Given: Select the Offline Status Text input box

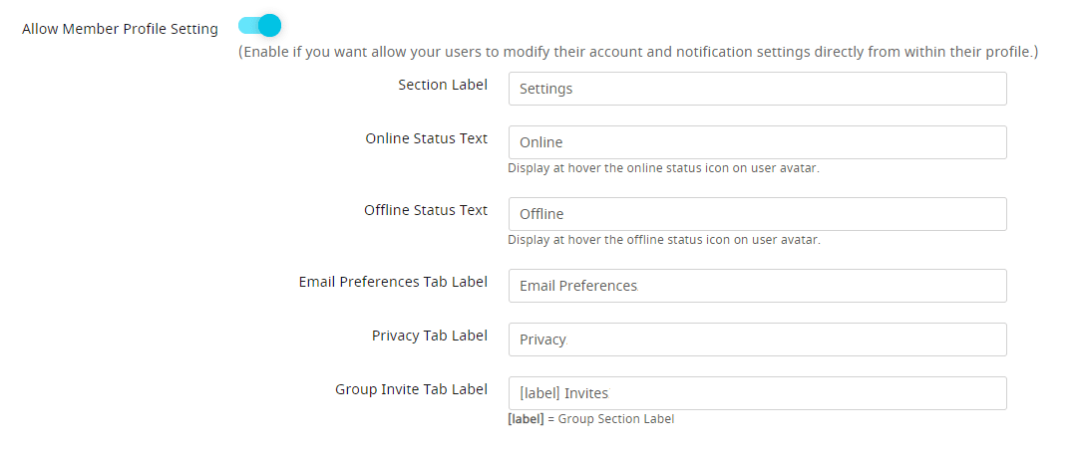Looking at the screenshot, I should (x=758, y=214).
